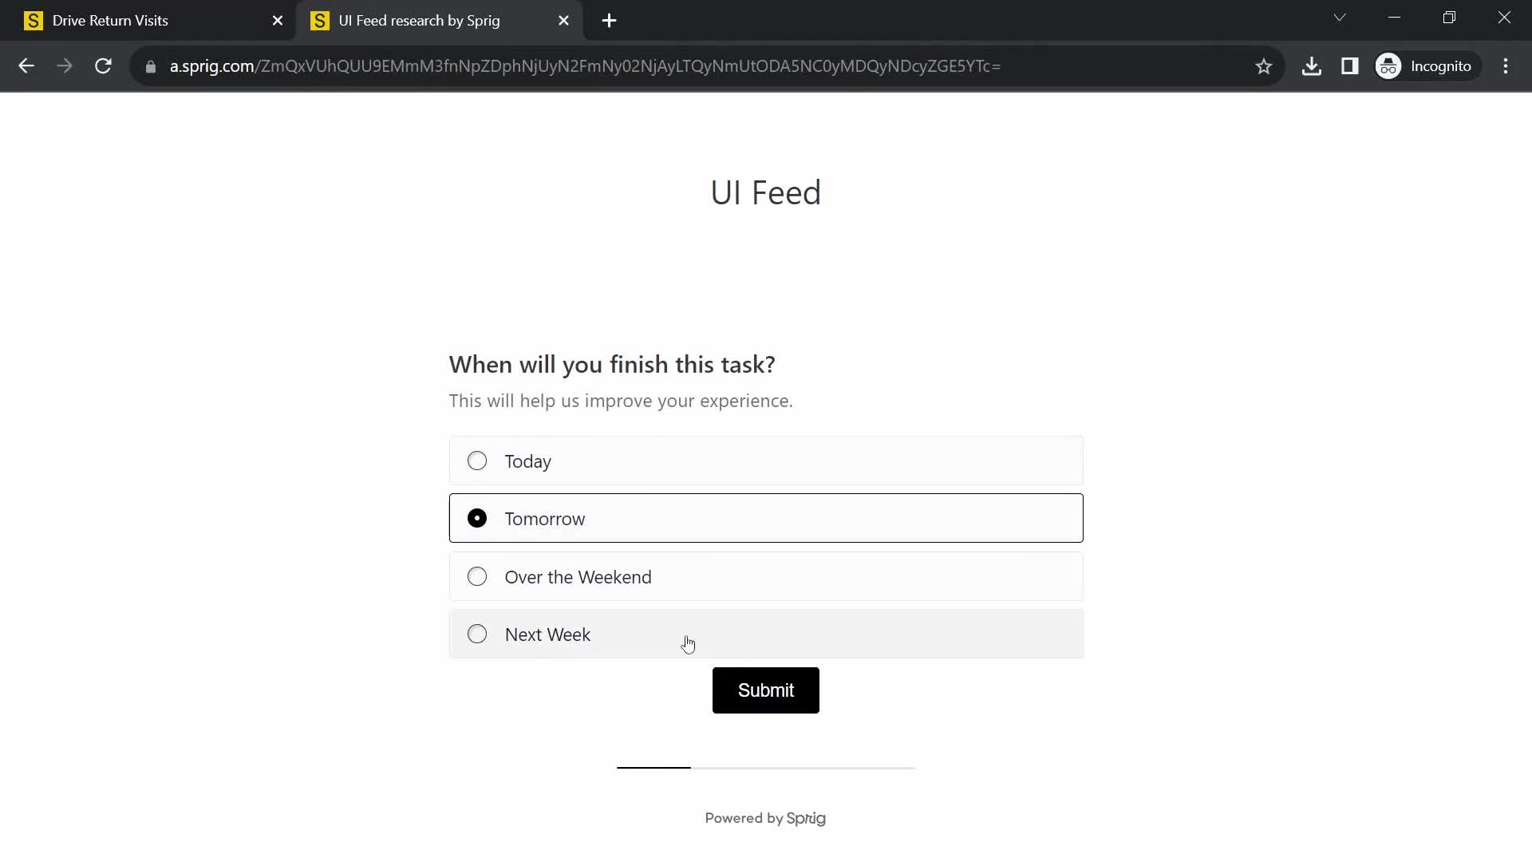Click the bookmark star icon in address bar
Viewport: 1532px width, 862px height.
[x=1262, y=65]
